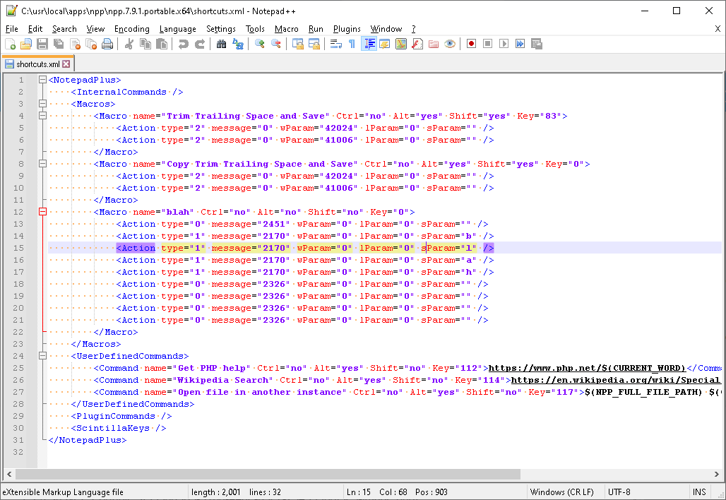Click the php.net URL on line 25
Image resolution: width=726 pixels, height=500 pixels.
(x=587, y=368)
